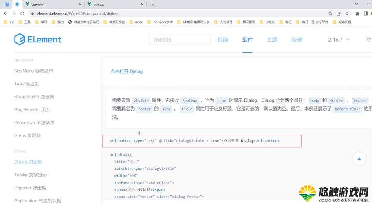Click the Boolean code tag in description
The width and height of the screenshot is (372, 204).
[x=189, y=100]
